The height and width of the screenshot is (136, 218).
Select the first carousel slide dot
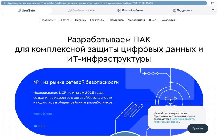[x=35, y=126]
